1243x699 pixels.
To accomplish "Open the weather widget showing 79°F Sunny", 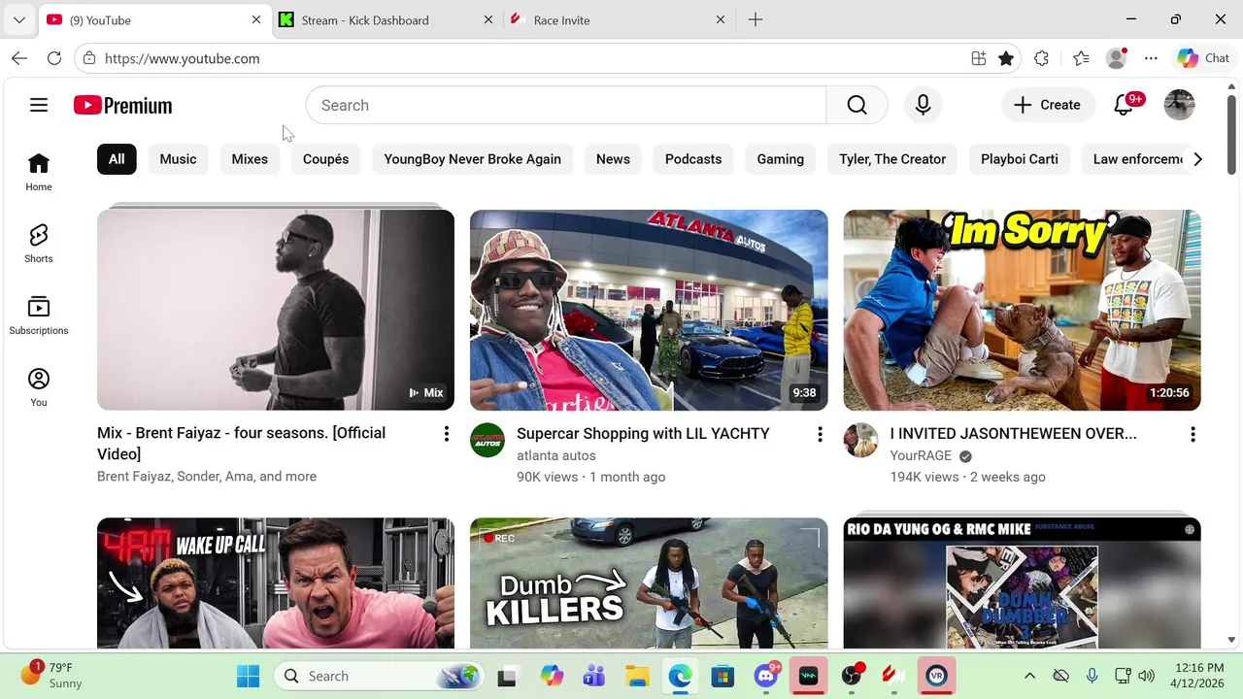I will click(53, 676).
